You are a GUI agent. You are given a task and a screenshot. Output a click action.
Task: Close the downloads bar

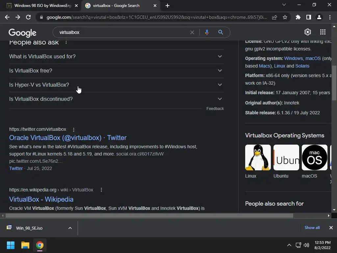(x=331, y=228)
